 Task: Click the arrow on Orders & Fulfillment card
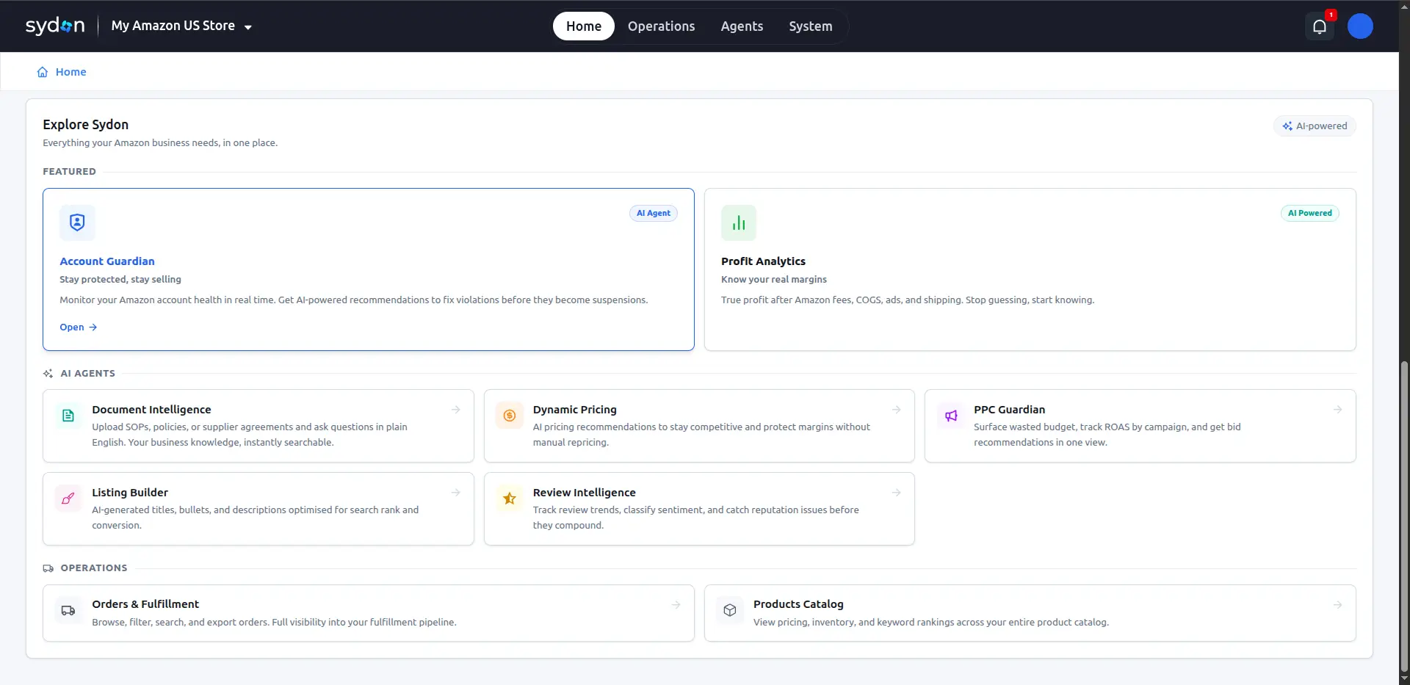[x=676, y=605]
